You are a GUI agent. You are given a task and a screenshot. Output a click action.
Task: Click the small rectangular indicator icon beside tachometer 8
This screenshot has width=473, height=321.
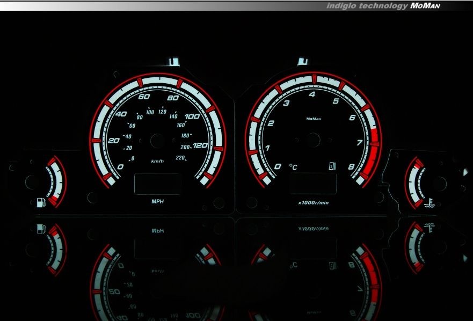click(332, 166)
